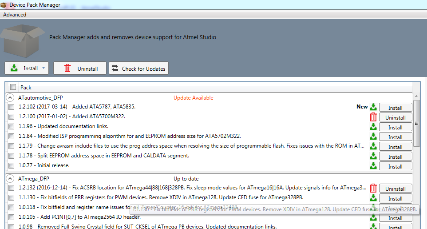Install ATautomotive version 1.0.77
This screenshot has height=229, width=427.
point(395,166)
